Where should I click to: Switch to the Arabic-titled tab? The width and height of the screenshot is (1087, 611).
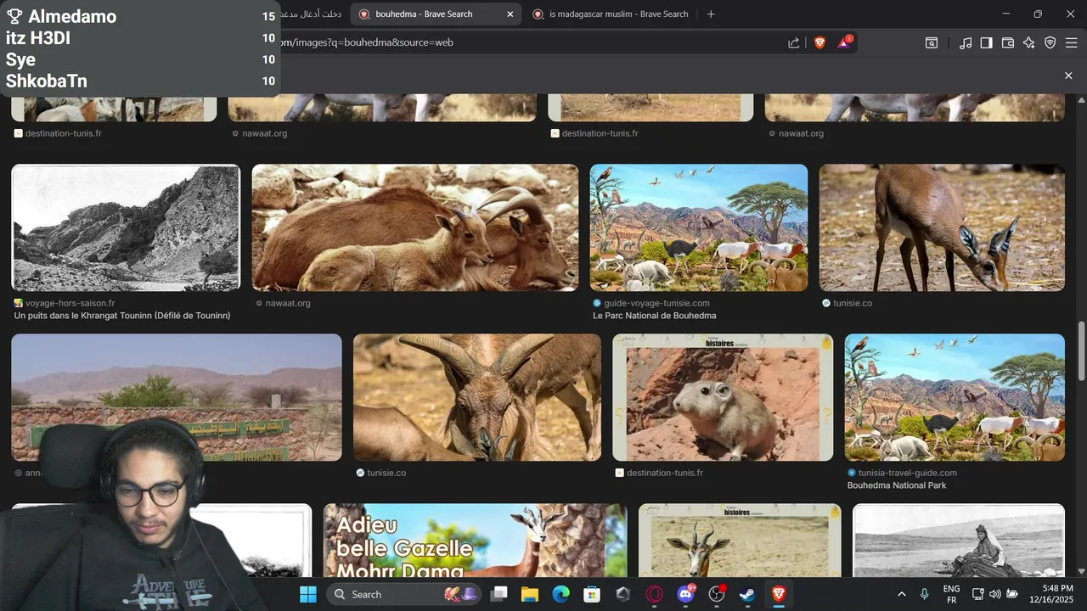coord(311,14)
